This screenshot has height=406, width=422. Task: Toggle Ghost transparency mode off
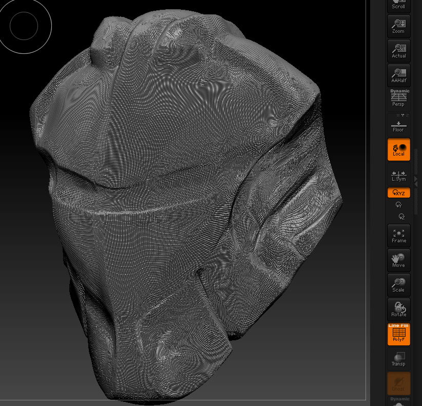tap(398, 383)
